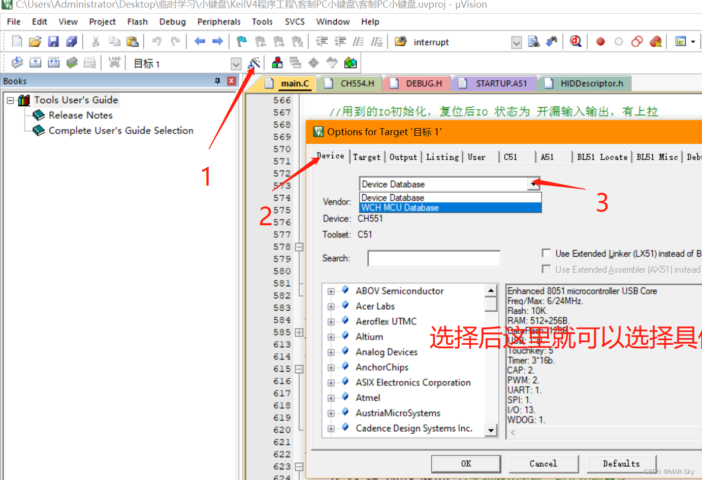
Task: Open the Peripherals menu
Action: (219, 22)
